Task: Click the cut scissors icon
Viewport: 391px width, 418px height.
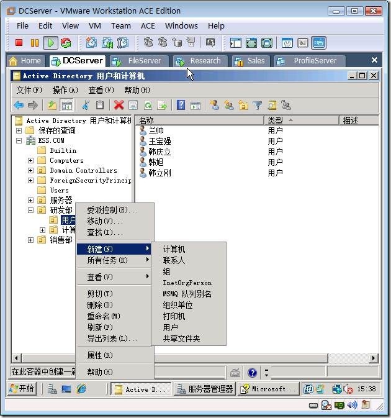Action: [x=86, y=105]
